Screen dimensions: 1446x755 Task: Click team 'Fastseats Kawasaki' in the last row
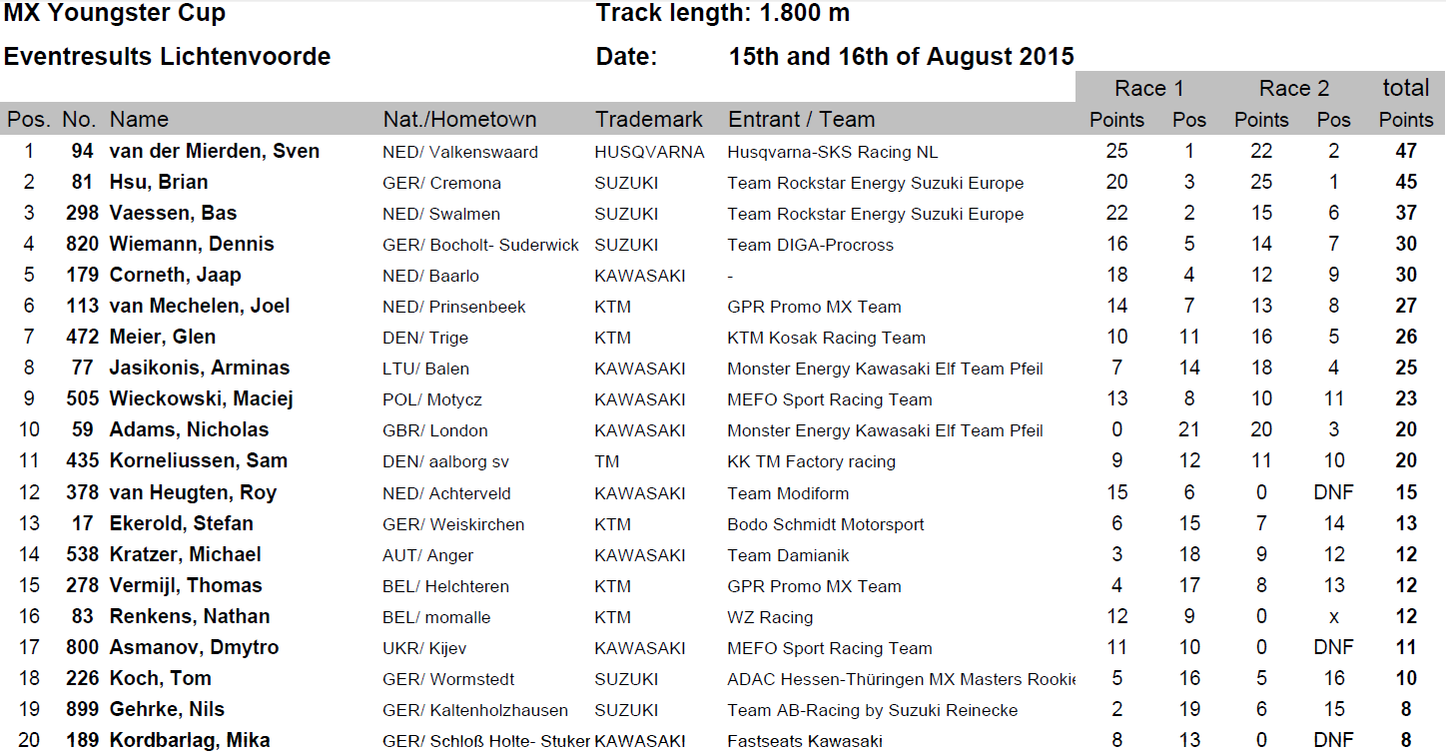tap(805, 741)
